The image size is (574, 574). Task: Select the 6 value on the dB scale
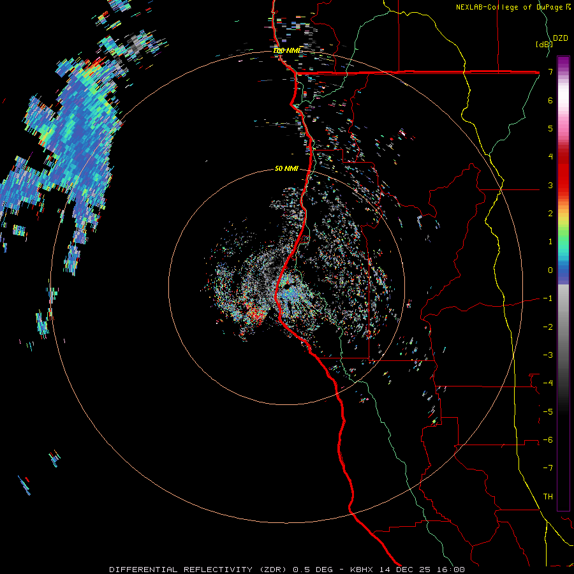[x=550, y=100]
